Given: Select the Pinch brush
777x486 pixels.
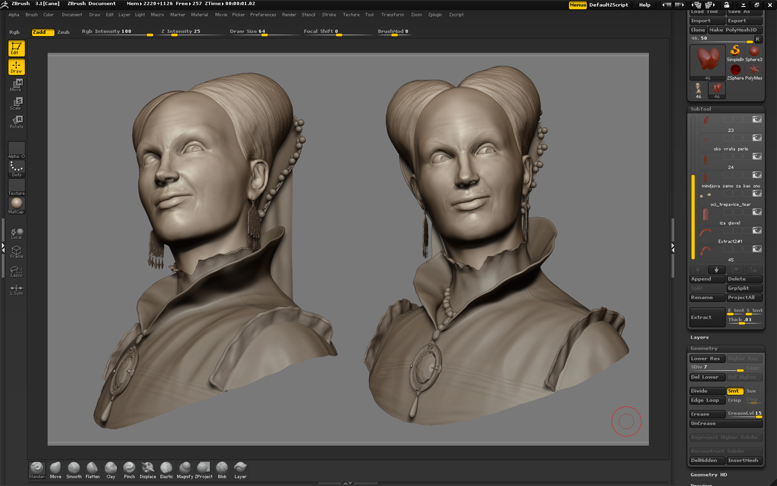Looking at the screenshot, I should click(129, 470).
